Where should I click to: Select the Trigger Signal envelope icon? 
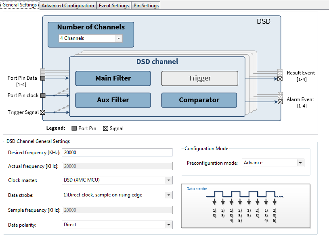pos(42,112)
